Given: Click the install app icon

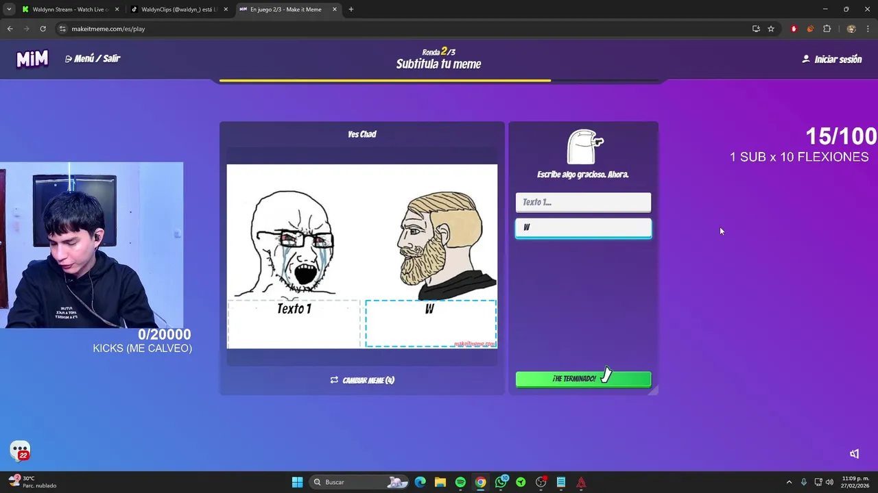Looking at the screenshot, I should tap(756, 29).
